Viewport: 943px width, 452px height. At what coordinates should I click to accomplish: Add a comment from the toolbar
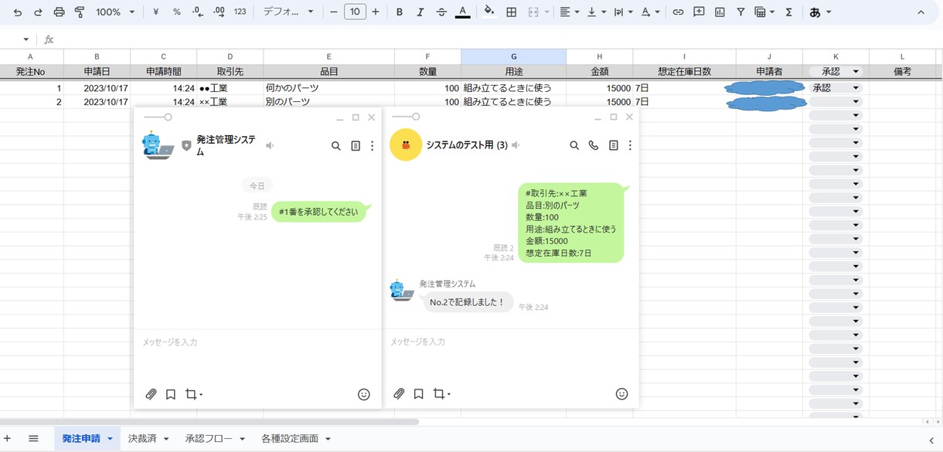click(x=699, y=12)
